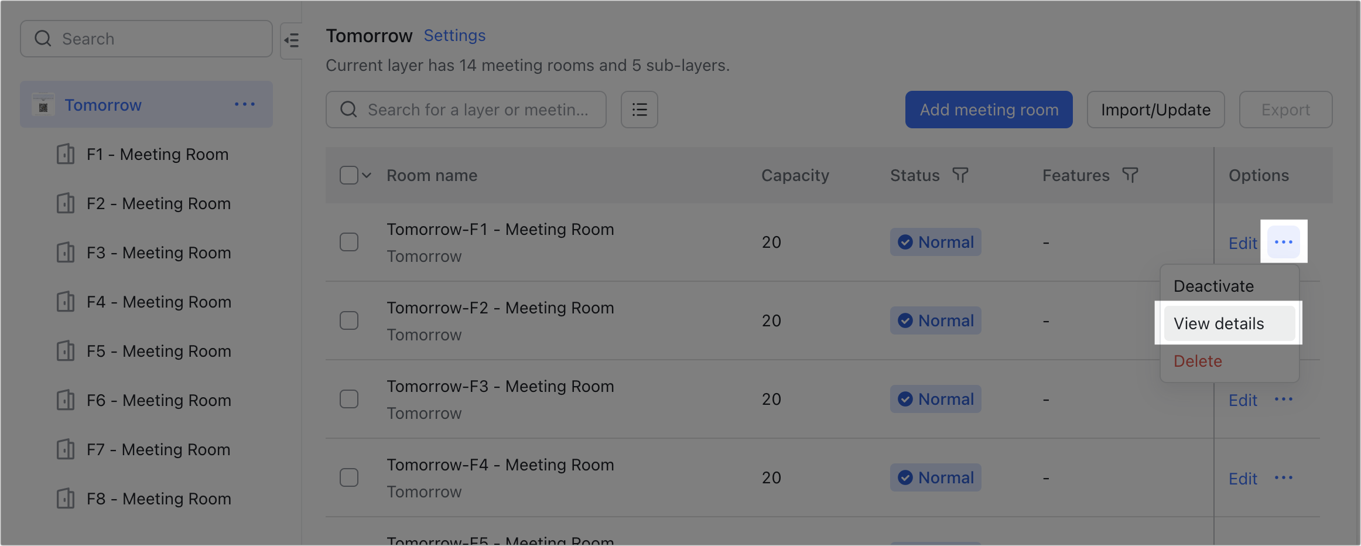The width and height of the screenshot is (1361, 546).
Task: Click the room icon beside F1 - Meeting Room
Action: click(x=66, y=154)
